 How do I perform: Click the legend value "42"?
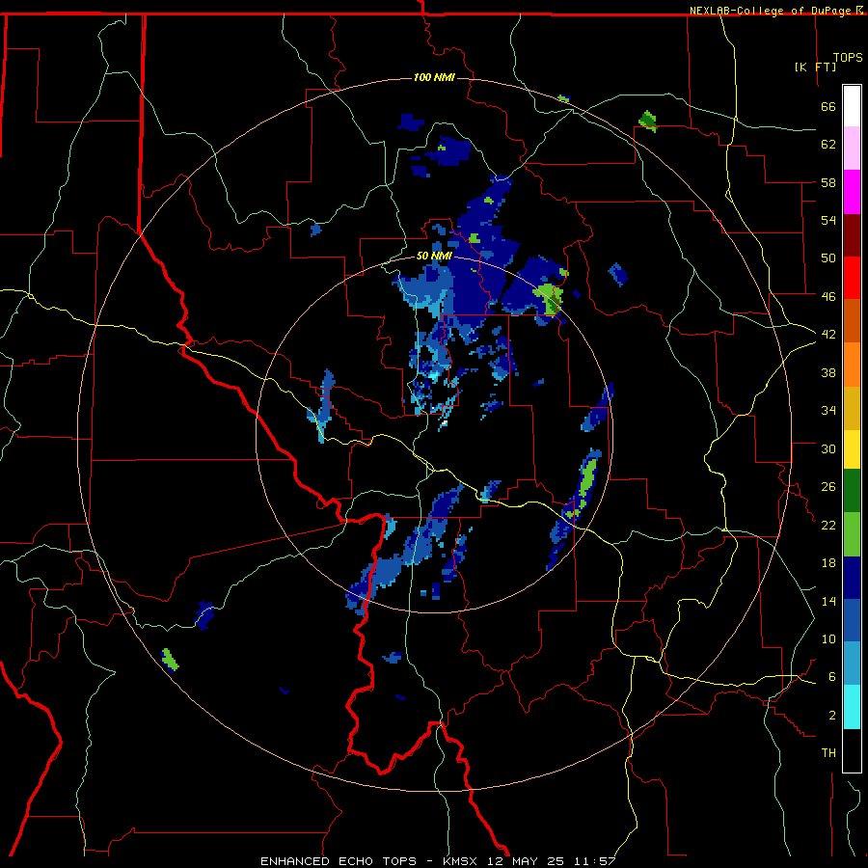coord(828,335)
